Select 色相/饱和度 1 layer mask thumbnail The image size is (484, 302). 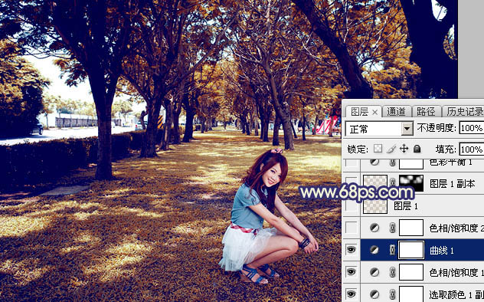(x=411, y=272)
